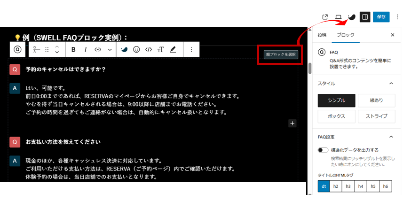
Task: Close the settings sidebar
Action: click(393, 35)
